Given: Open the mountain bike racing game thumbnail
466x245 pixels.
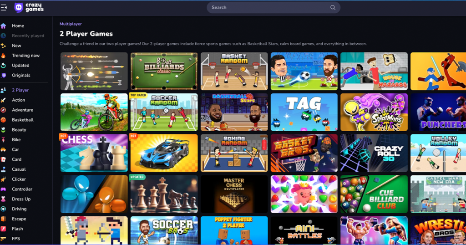Looking at the screenshot, I should click(x=94, y=112).
